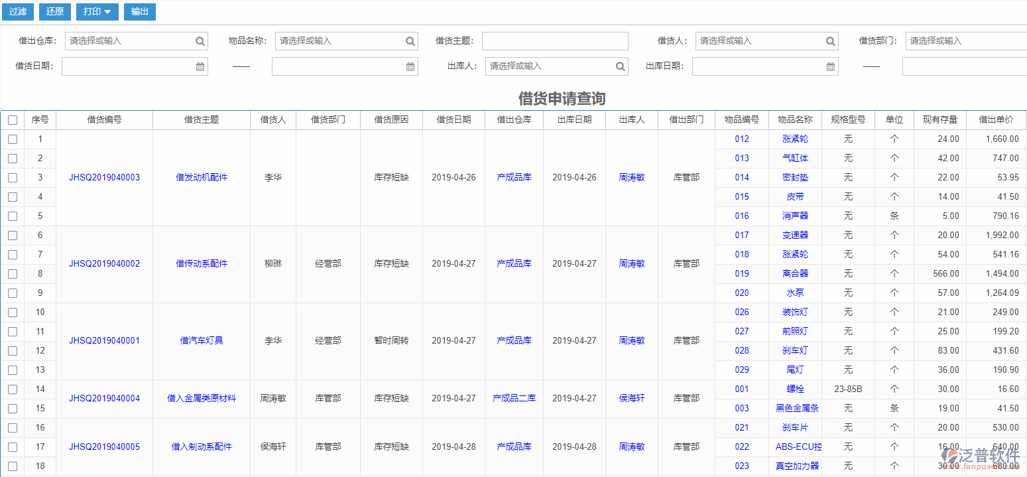The height and width of the screenshot is (477, 1027).
Task: Open the 借传动系配件 subject link
Action: 202,264
